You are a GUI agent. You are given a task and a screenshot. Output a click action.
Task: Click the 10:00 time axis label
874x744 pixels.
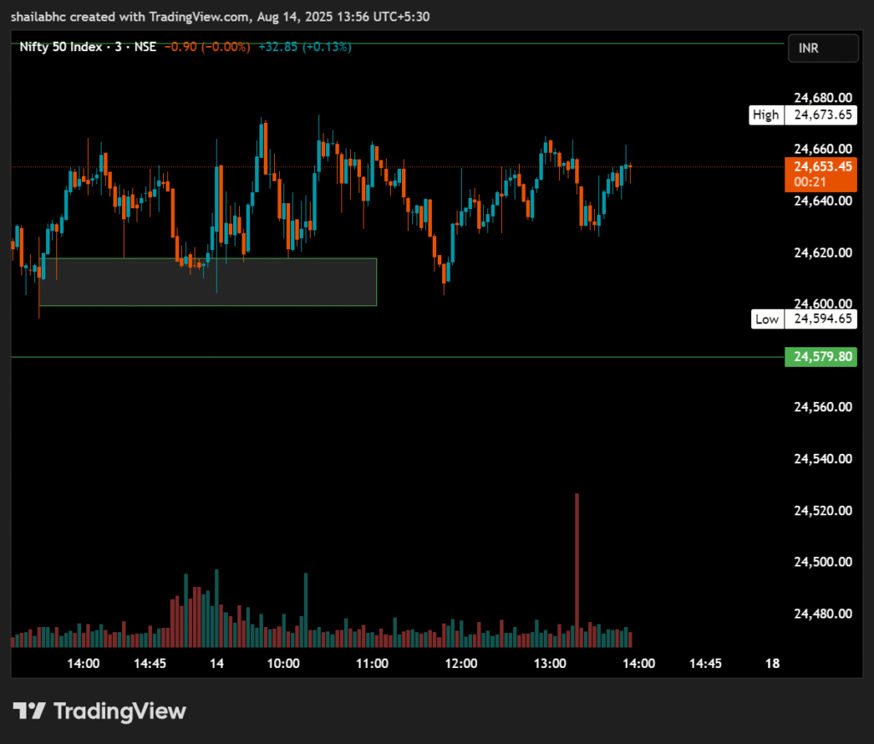point(283,663)
